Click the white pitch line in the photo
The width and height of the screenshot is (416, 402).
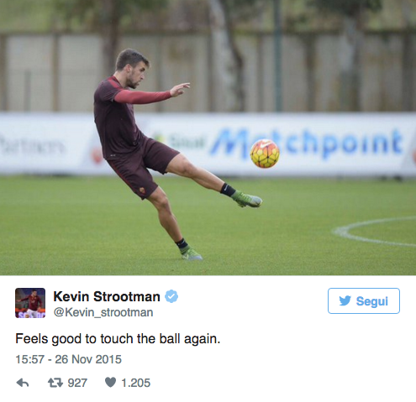[x=374, y=232]
